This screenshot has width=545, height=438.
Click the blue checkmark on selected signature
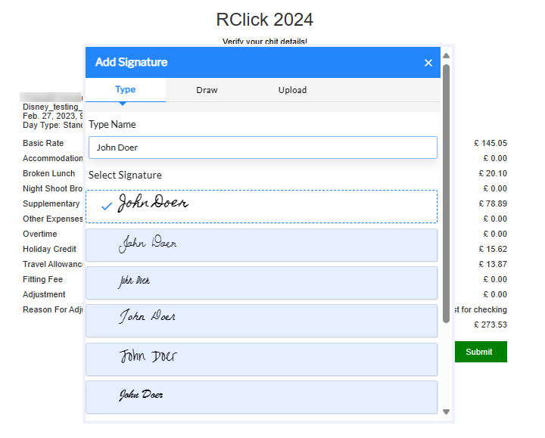107,207
